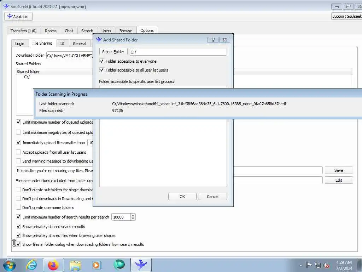Click the Edit button for excluded extensions

(339, 180)
